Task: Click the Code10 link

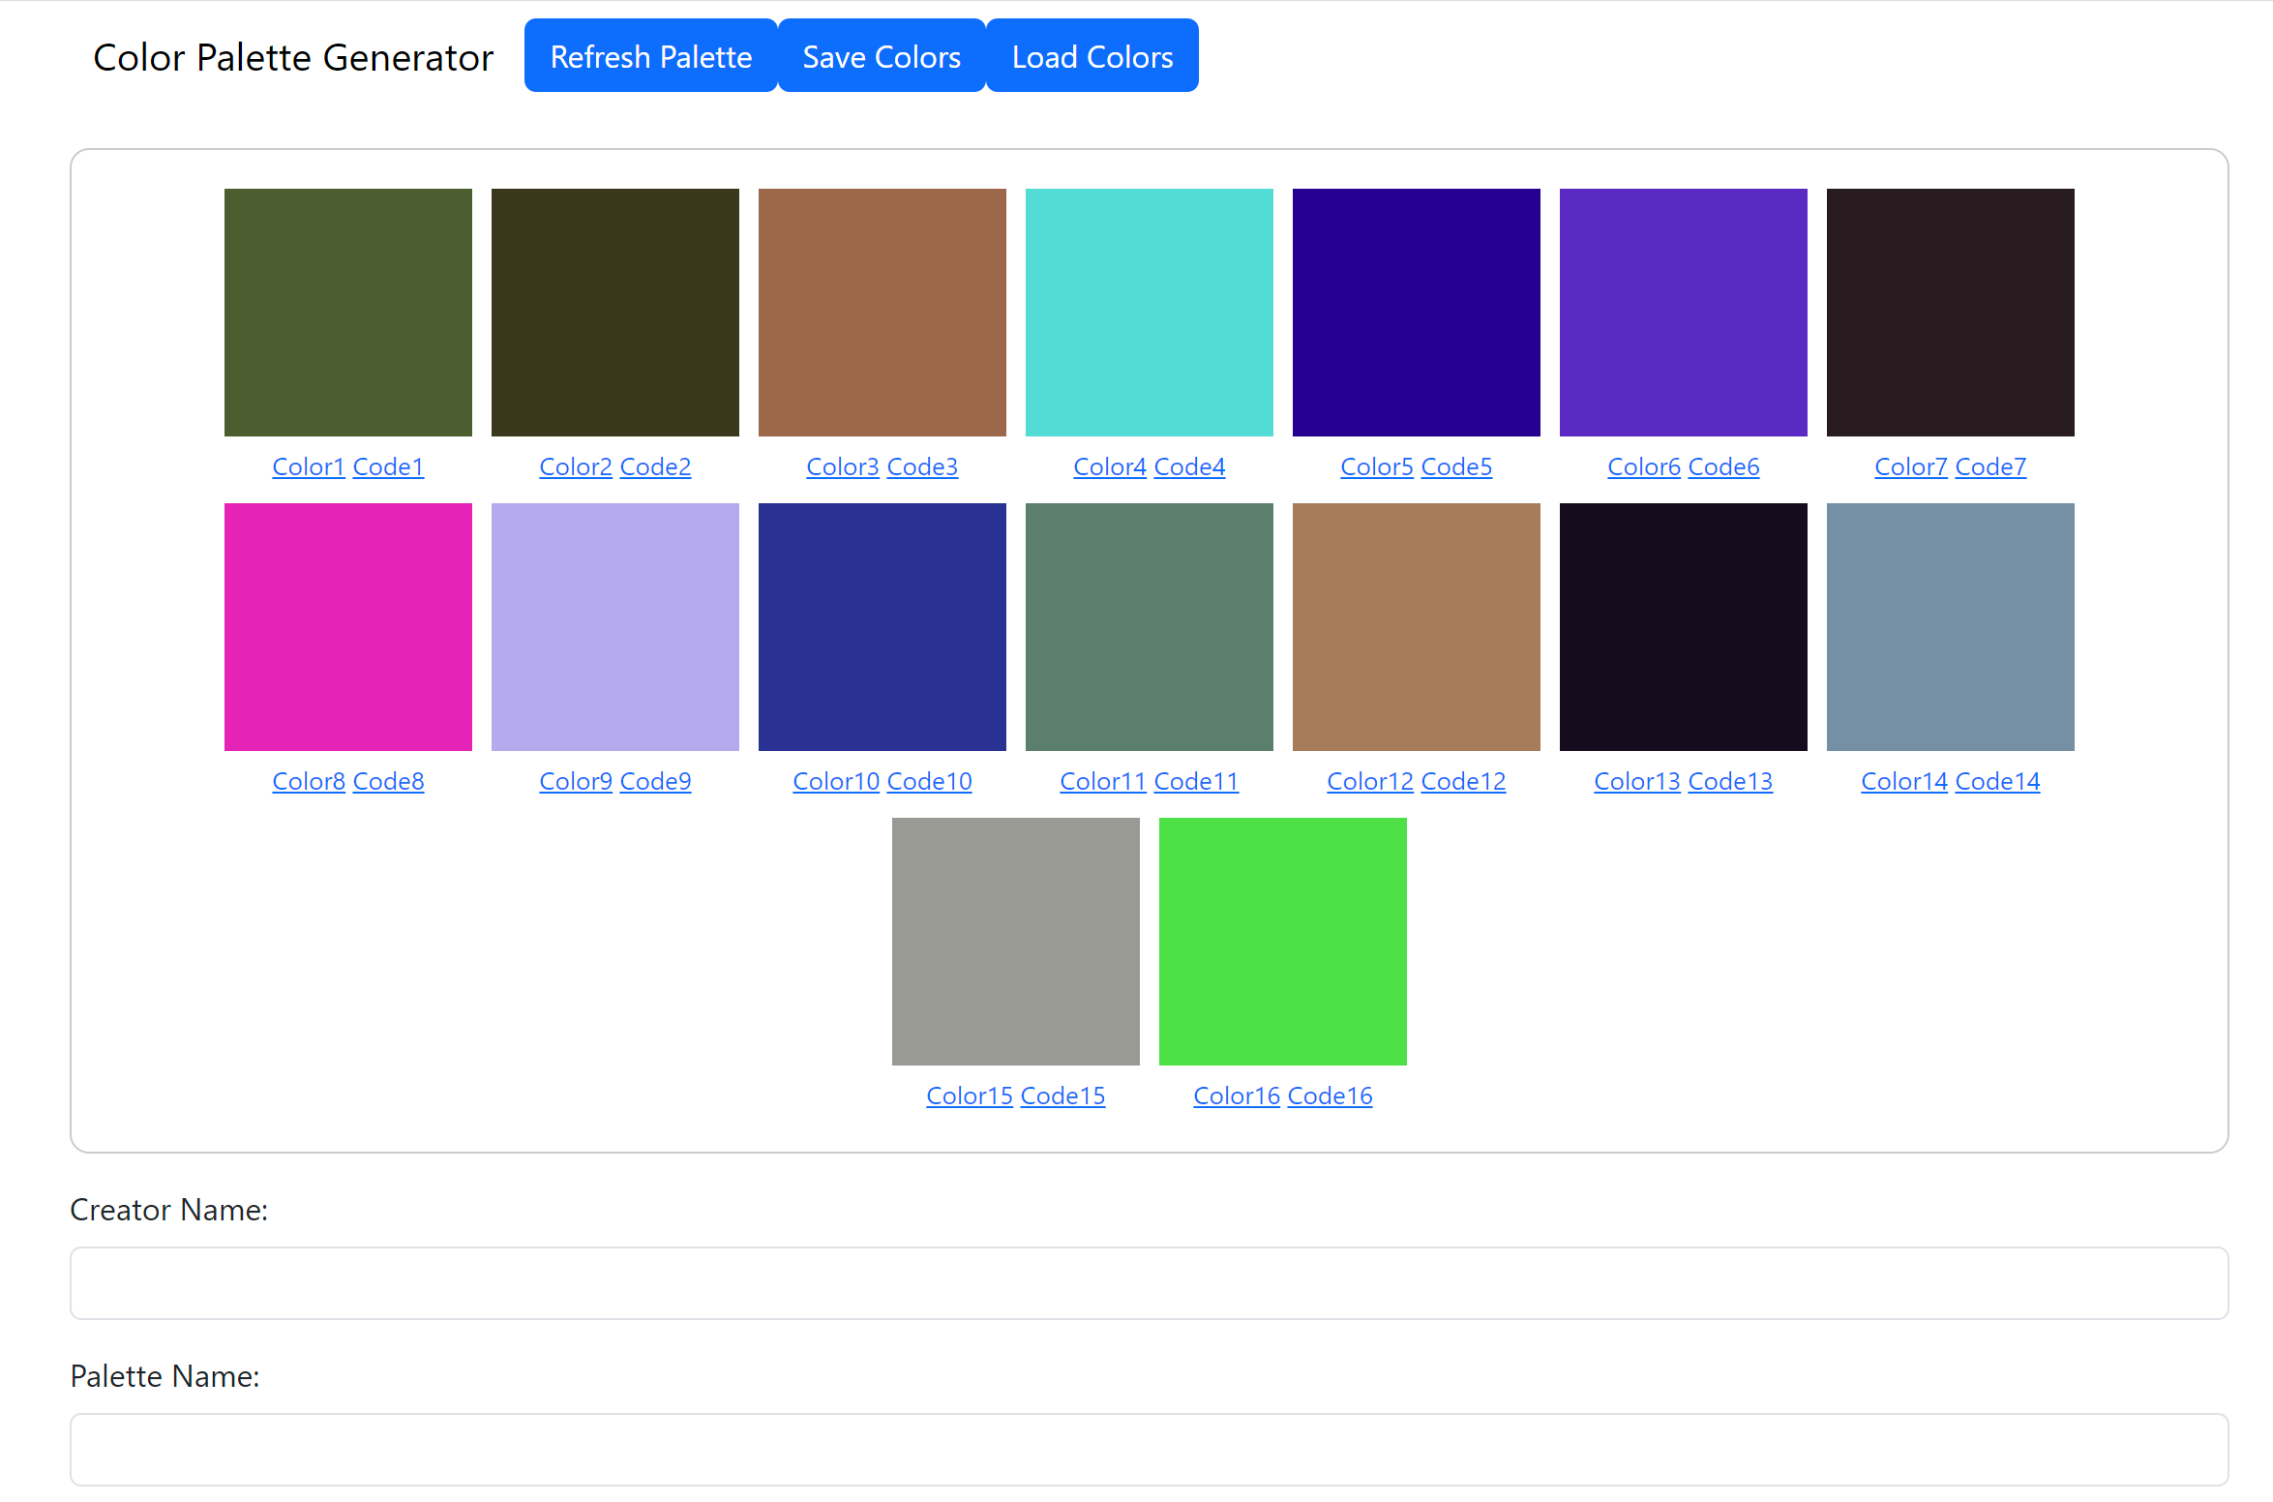Action: [x=929, y=781]
